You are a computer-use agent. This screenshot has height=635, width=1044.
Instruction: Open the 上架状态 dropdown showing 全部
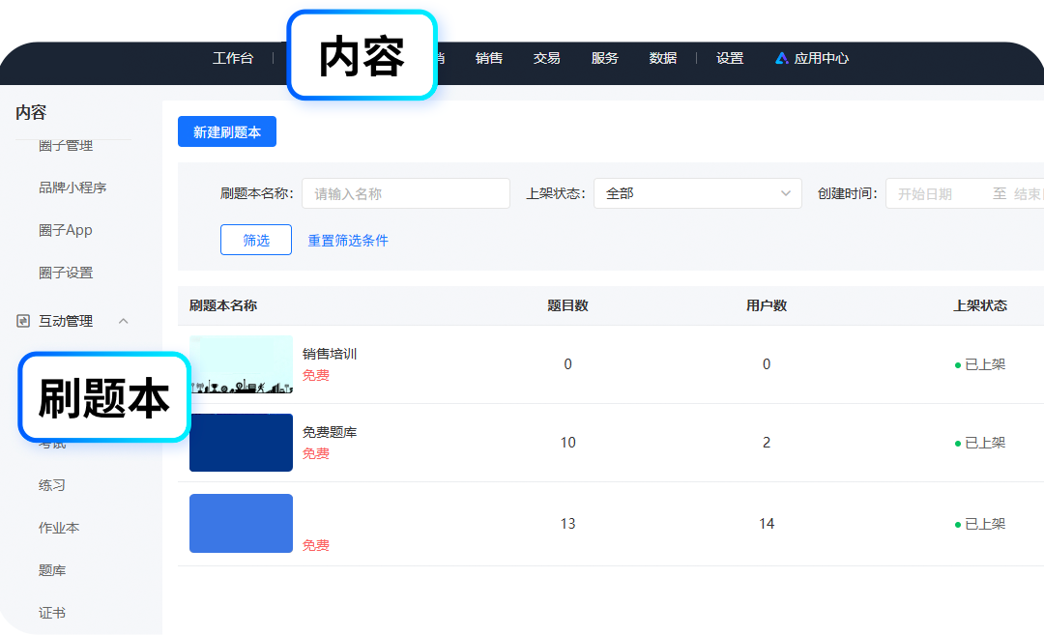point(697,193)
